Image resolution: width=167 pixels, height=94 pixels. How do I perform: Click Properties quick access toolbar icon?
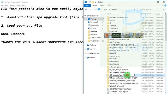click(x=90, y=2)
